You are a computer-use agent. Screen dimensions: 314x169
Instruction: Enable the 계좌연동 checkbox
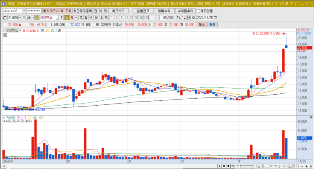[x=198, y=11]
